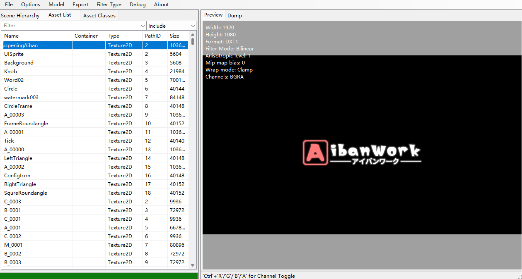
Task: Select the Knob texture asset
Action: point(10,72)
